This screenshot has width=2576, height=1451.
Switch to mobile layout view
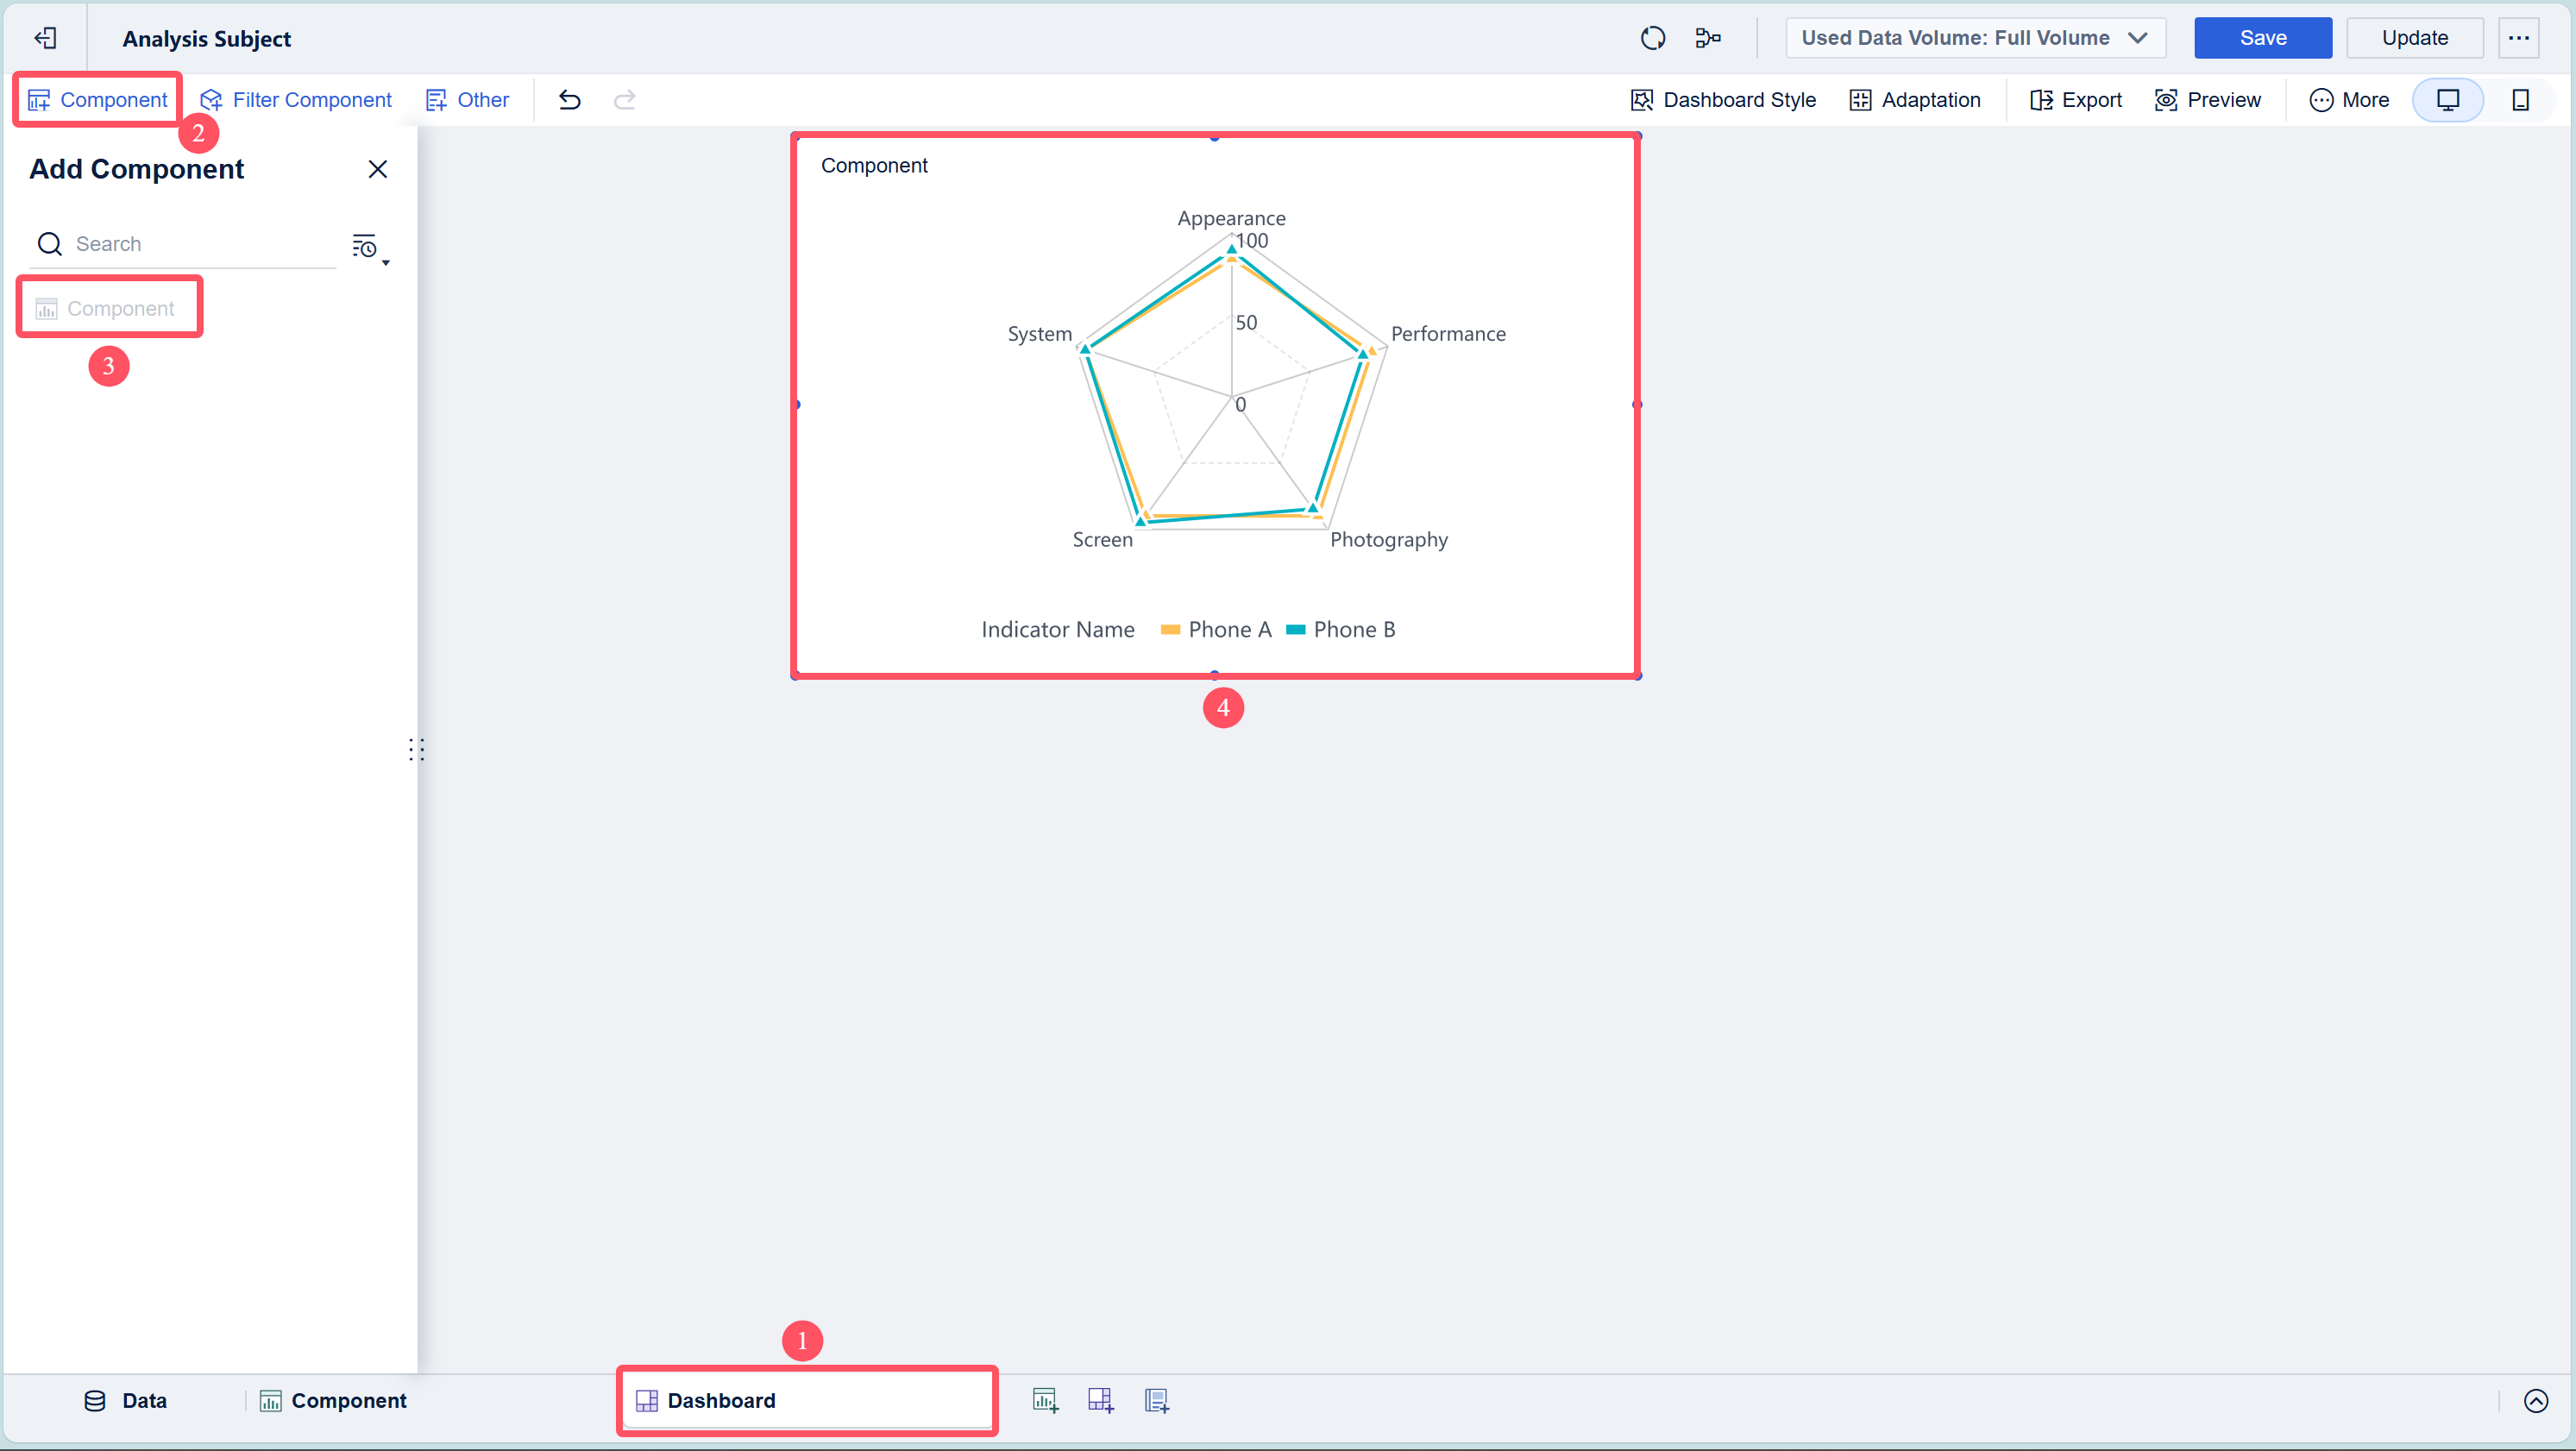pos(2520,100)
